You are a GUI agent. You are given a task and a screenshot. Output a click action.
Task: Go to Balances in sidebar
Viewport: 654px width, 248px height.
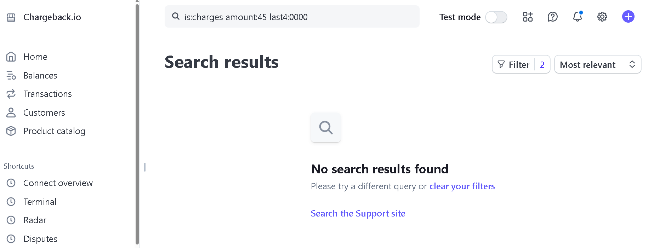[40, 75]
